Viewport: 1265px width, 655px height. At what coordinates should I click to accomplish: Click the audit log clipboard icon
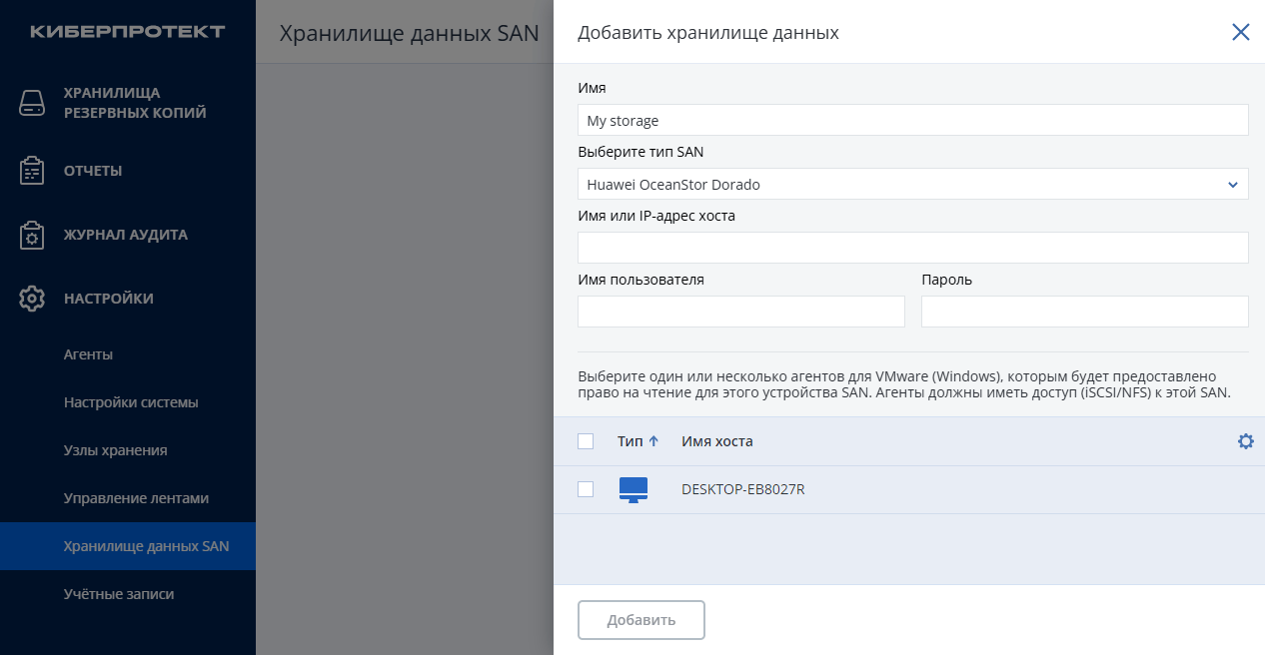(33, 235)
